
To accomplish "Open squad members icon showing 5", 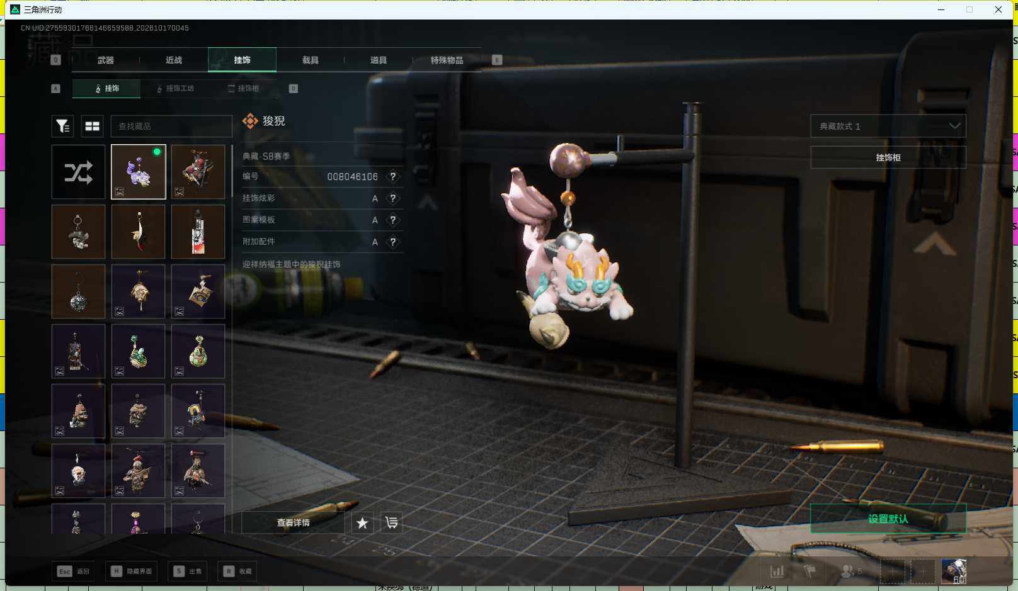I will (x=852, y=571).
